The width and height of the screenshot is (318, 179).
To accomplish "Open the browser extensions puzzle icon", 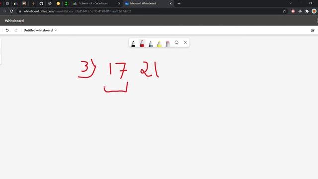I will tap(307, 11).
